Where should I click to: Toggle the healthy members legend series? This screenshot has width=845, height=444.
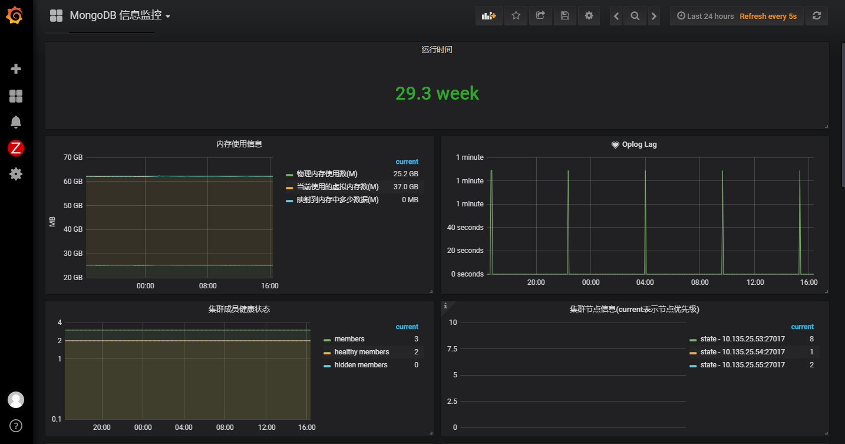pyautogui.click(x=361, y=352)
